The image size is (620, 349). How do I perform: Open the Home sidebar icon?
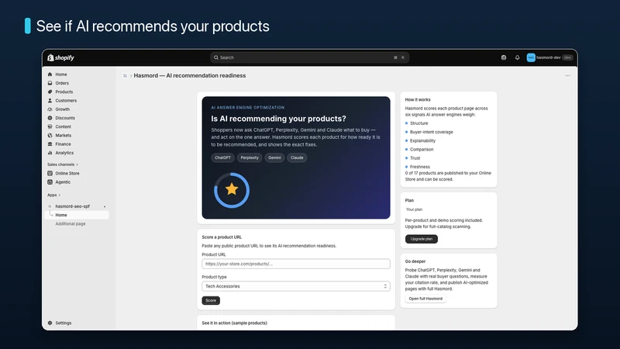(50, 74)
